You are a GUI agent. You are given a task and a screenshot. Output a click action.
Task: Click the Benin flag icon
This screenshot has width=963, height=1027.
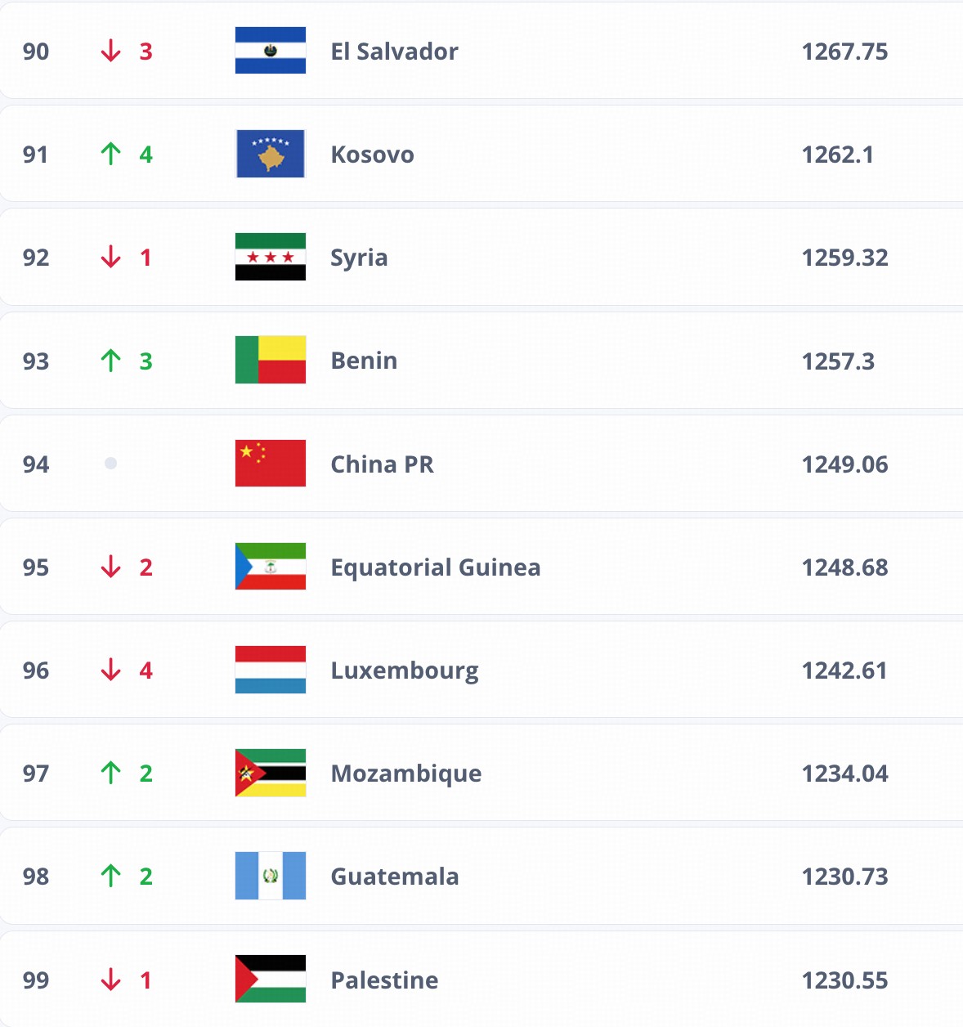(271, 360)
